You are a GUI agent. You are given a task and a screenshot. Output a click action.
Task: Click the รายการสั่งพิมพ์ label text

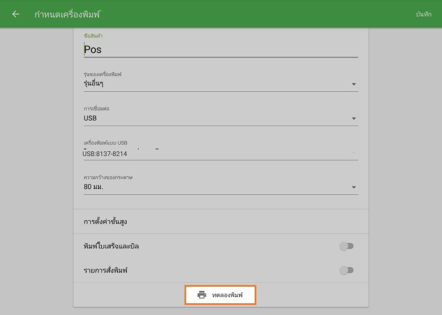pos(105,270)
